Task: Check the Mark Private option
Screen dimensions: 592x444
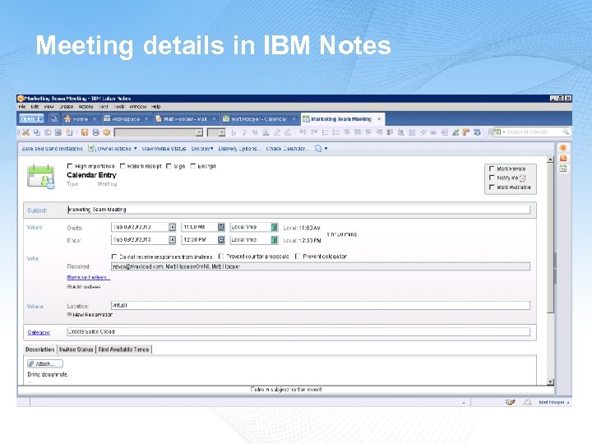Action: point(492,169)
